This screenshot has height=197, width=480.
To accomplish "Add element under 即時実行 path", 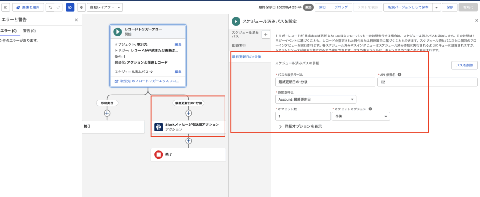I will (x=107, y=113).
